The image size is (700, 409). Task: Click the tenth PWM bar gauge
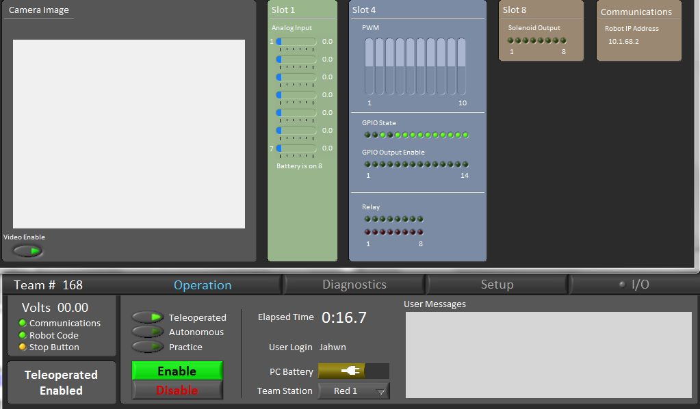click(462, 66)
